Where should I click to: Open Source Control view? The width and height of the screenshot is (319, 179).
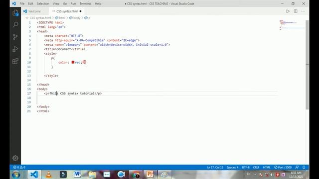(15, 37)
